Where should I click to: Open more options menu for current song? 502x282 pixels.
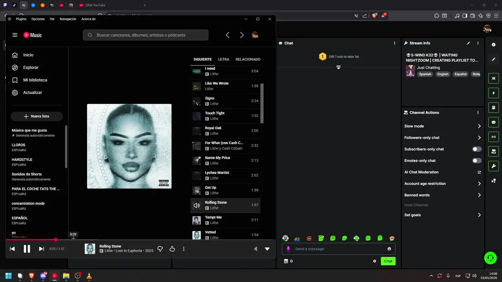184,249
